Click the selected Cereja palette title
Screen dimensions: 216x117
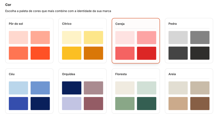click(120, 24)
